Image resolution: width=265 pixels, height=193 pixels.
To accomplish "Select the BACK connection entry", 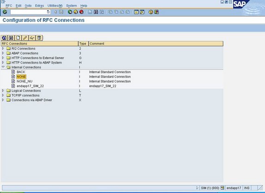I will pos(21,72).
